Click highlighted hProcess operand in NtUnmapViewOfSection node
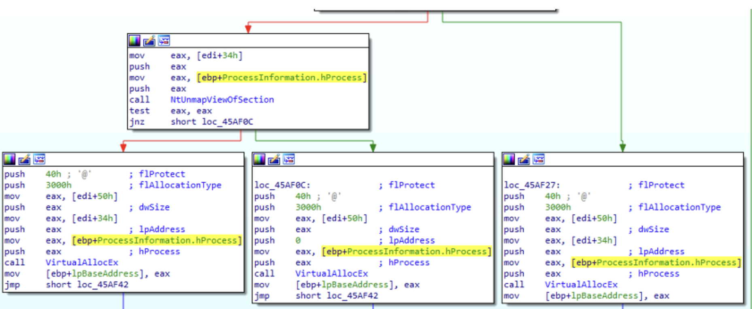Screen dimensions: 752x309 click(282, 77)
